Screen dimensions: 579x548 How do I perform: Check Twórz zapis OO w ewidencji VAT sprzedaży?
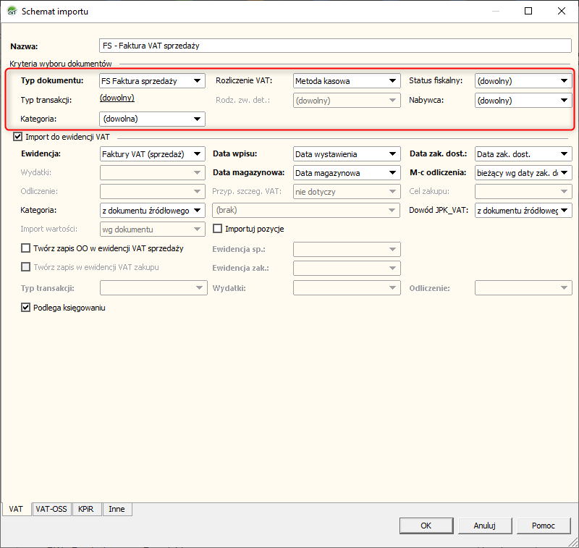[x=27, y=248]
